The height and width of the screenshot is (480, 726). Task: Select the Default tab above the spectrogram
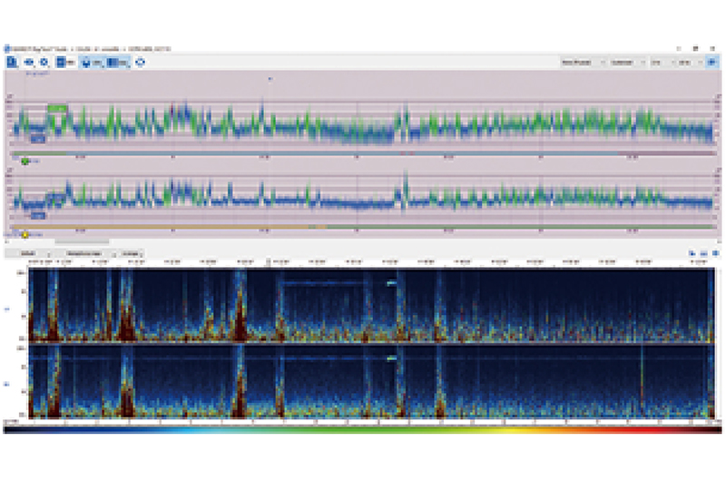coord(28,253)
